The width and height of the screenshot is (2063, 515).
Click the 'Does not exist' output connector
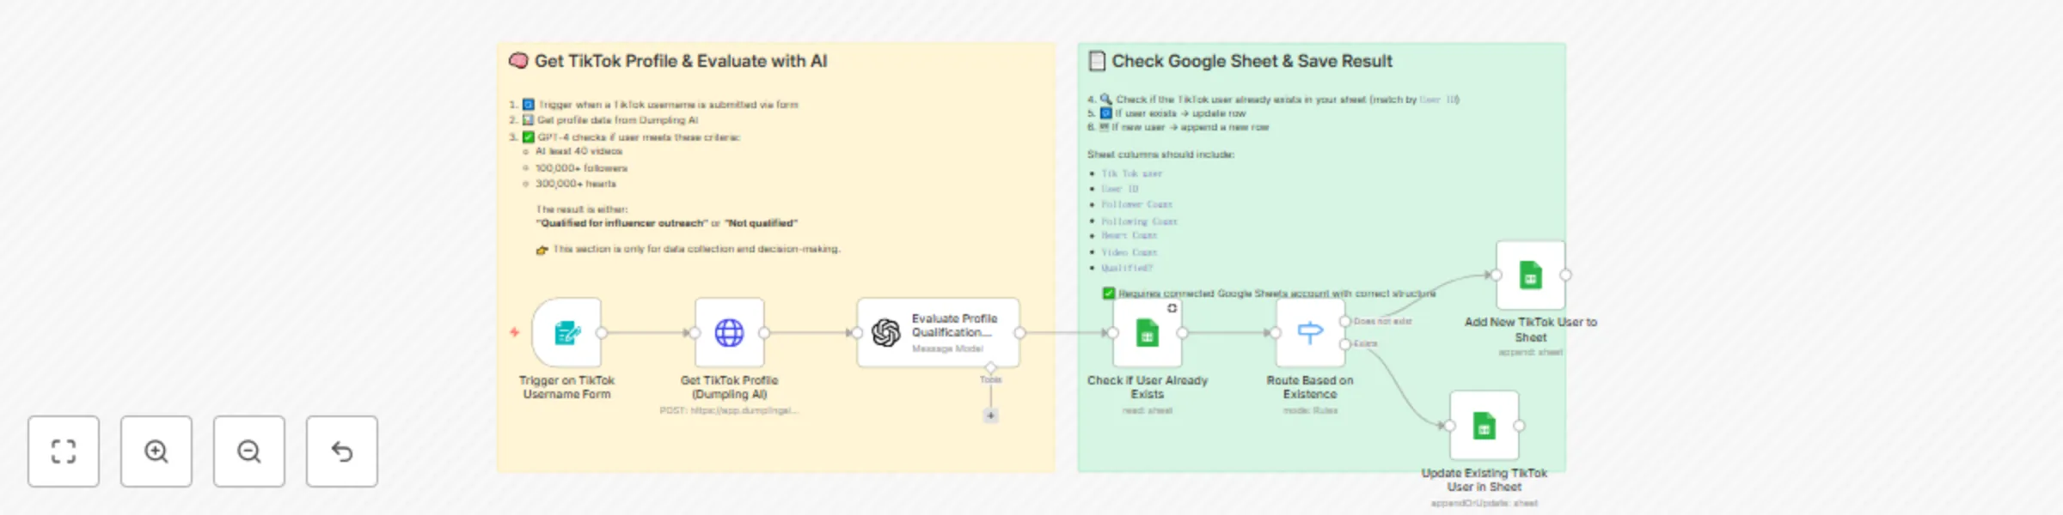click(1345, 321)
